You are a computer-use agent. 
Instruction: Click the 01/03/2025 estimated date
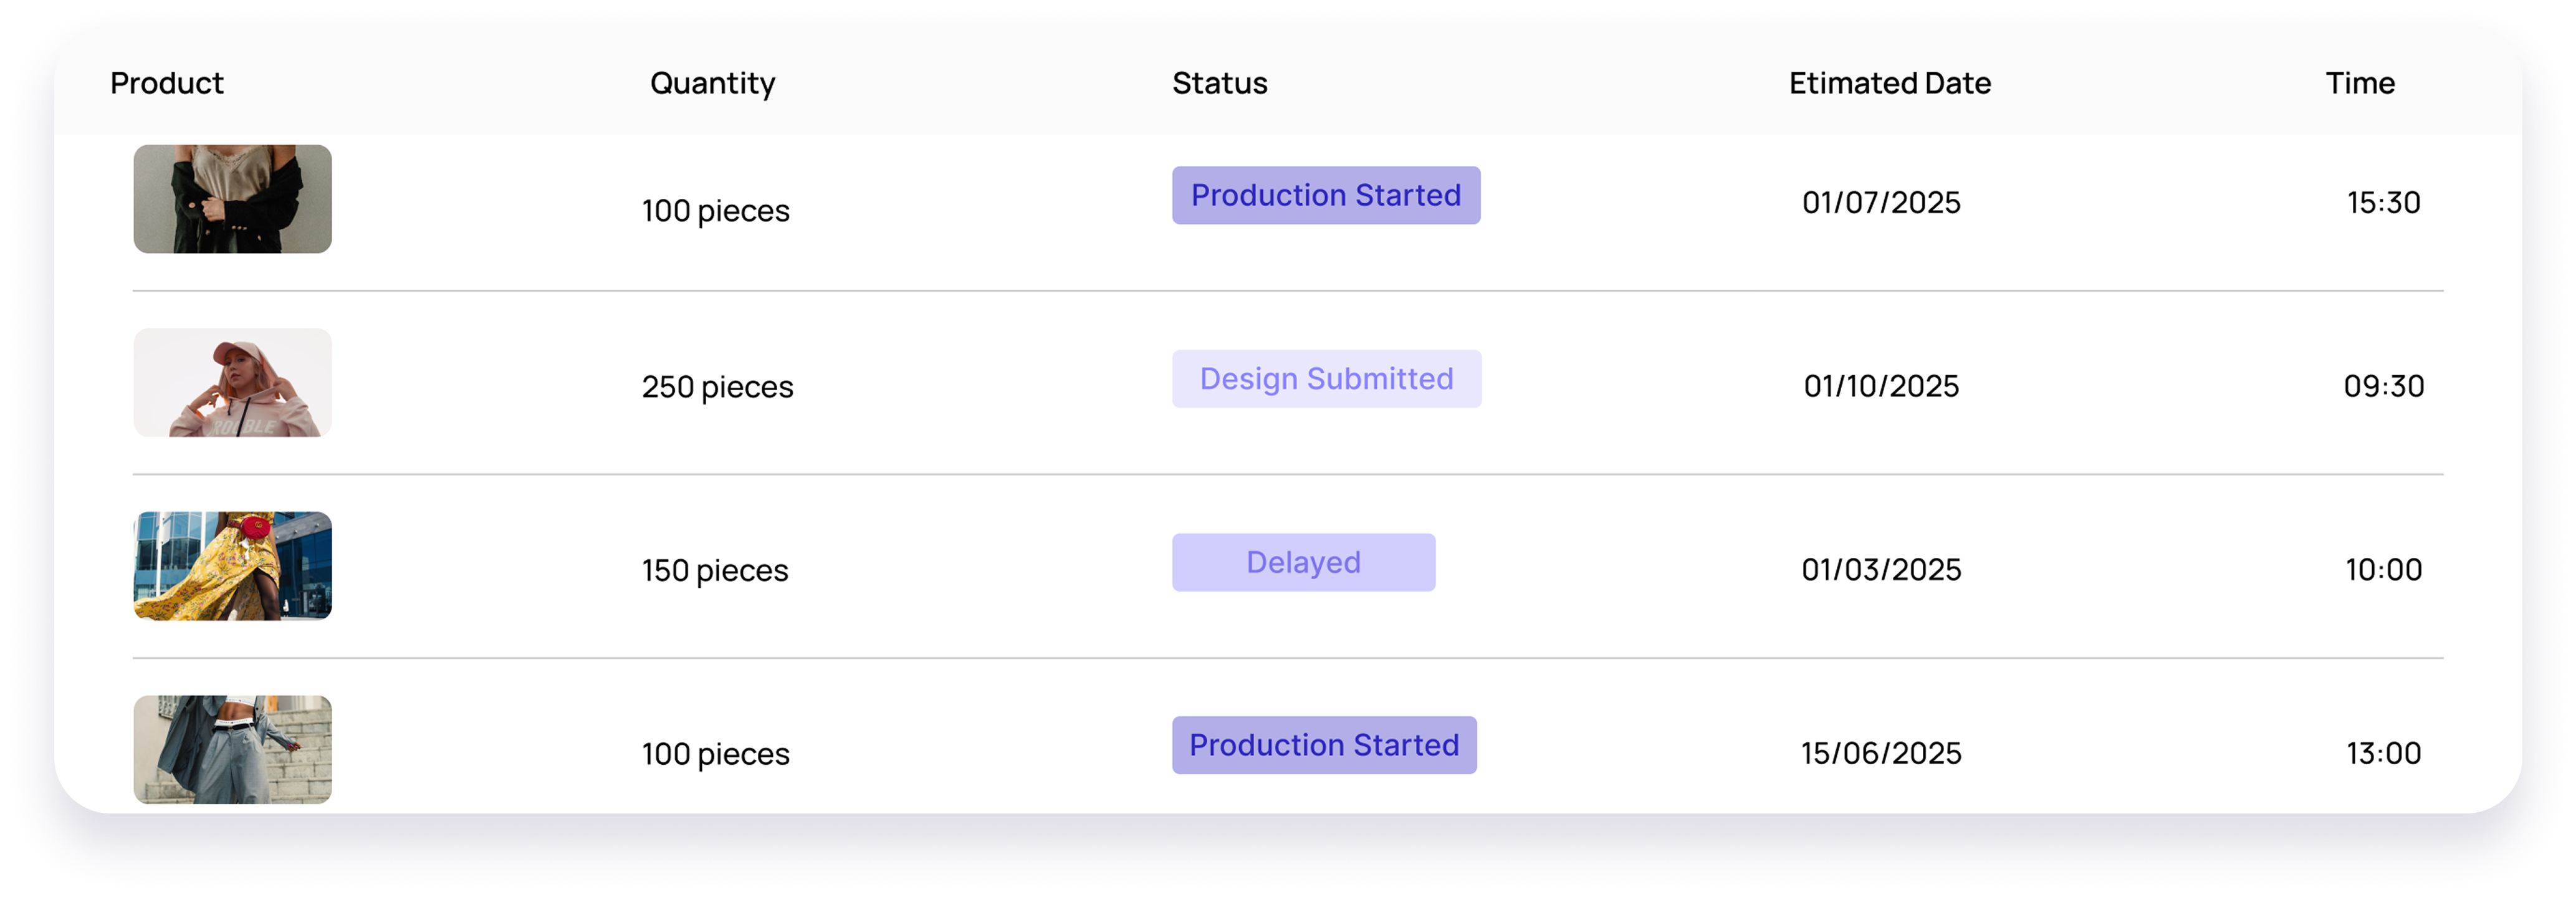click(x=1881, y=570)
